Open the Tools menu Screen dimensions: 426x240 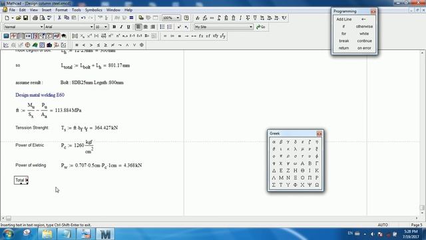click(x=77, y=10)
